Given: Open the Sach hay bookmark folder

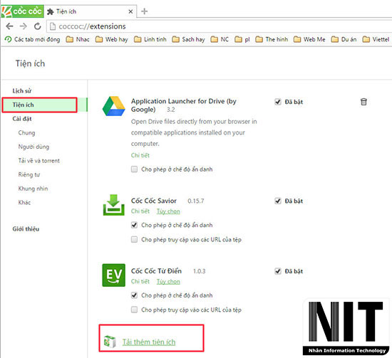Looking at the screenshot, I should (188, 39).
